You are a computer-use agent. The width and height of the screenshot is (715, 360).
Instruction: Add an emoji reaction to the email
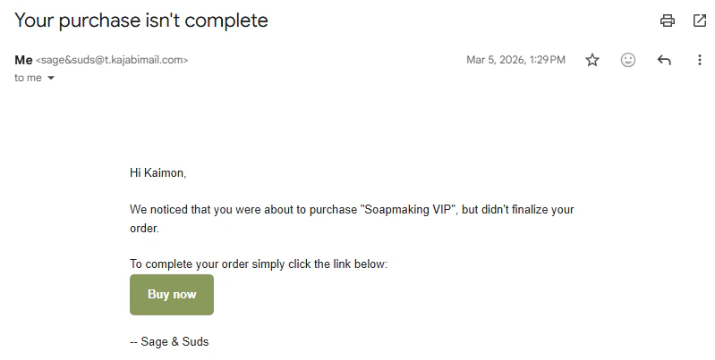point(628,60)
